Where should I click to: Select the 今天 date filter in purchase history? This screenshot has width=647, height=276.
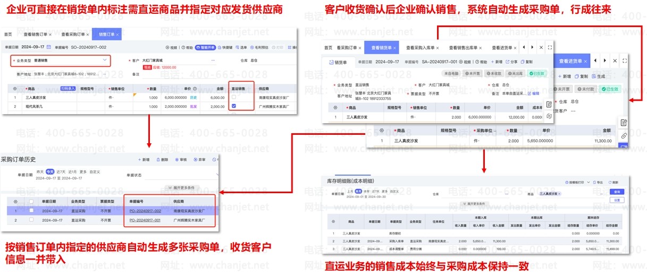(50, 172)
